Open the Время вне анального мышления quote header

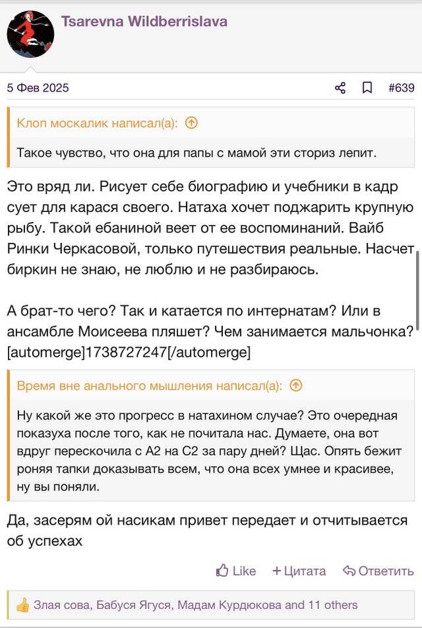point(149,386)
